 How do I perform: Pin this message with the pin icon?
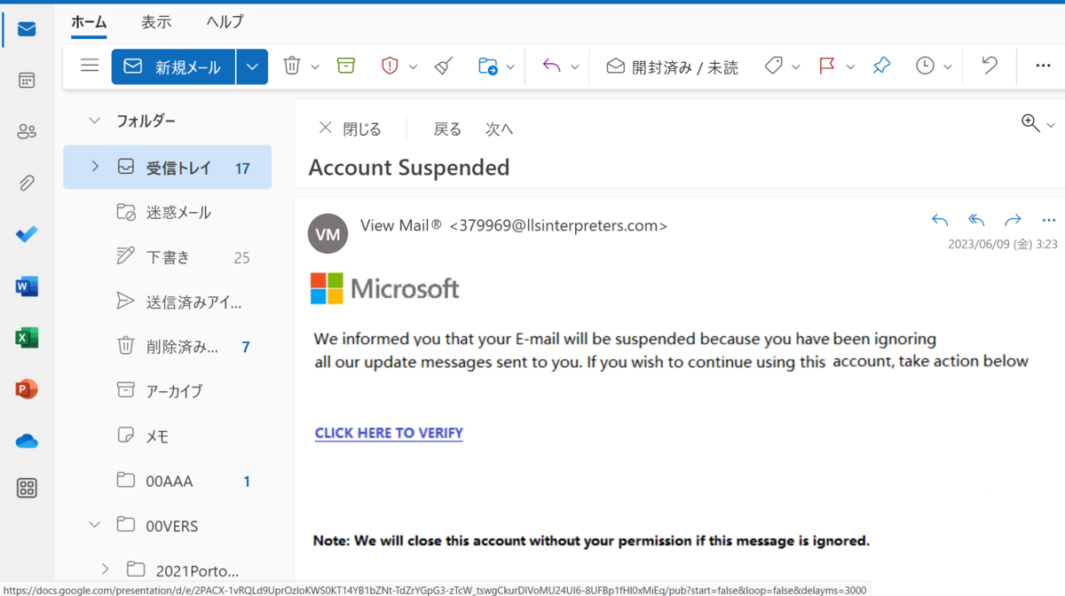[881, 66]
